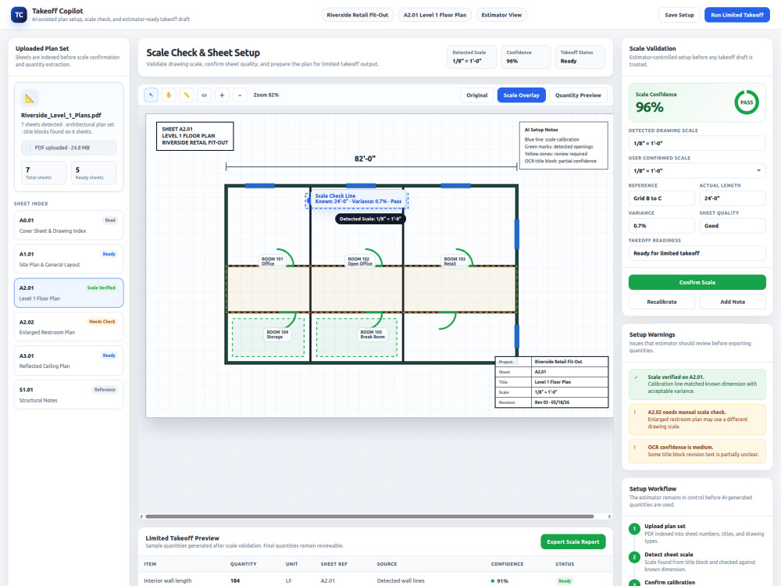The image size is (781, 586).
Task: Select the ruler measure tool
Action: [187, 95]
